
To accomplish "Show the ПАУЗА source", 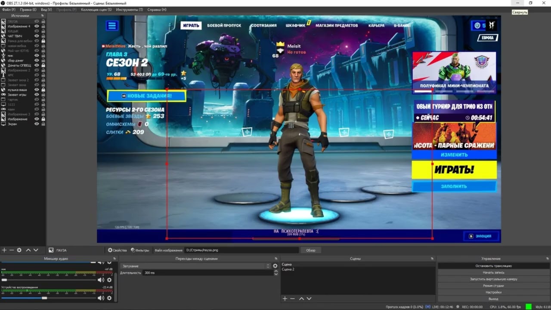I will (37, 22).
